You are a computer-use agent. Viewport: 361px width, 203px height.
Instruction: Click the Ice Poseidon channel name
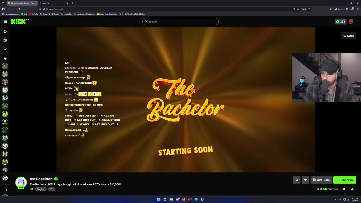coord(41,179)
